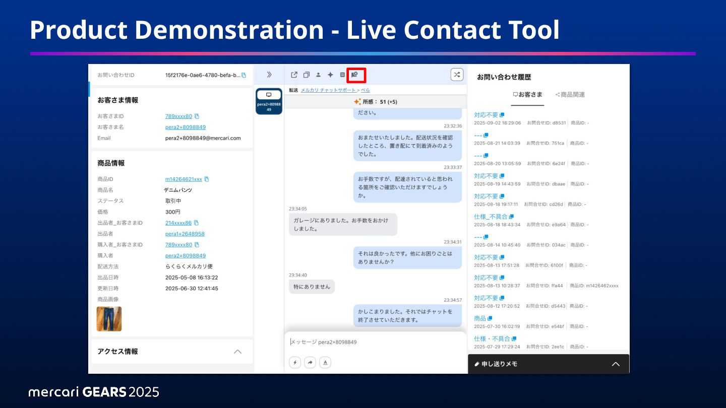The image size is (726, 408).
Task: Copy the お客さまID 789xxxx80 via copy icon
Action: [197, 116]
